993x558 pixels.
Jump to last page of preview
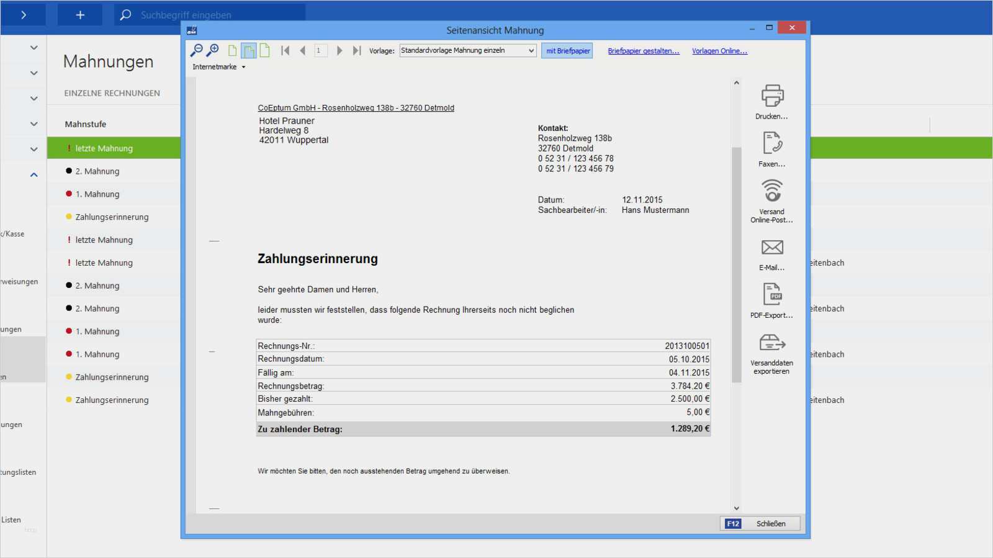pyautogui.click(x=357, y=51)
